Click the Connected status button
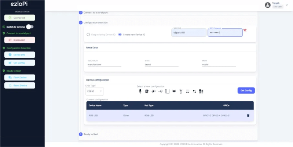This screenshot has height=147, width=293. pyautogui.click(x=20, y=18)
